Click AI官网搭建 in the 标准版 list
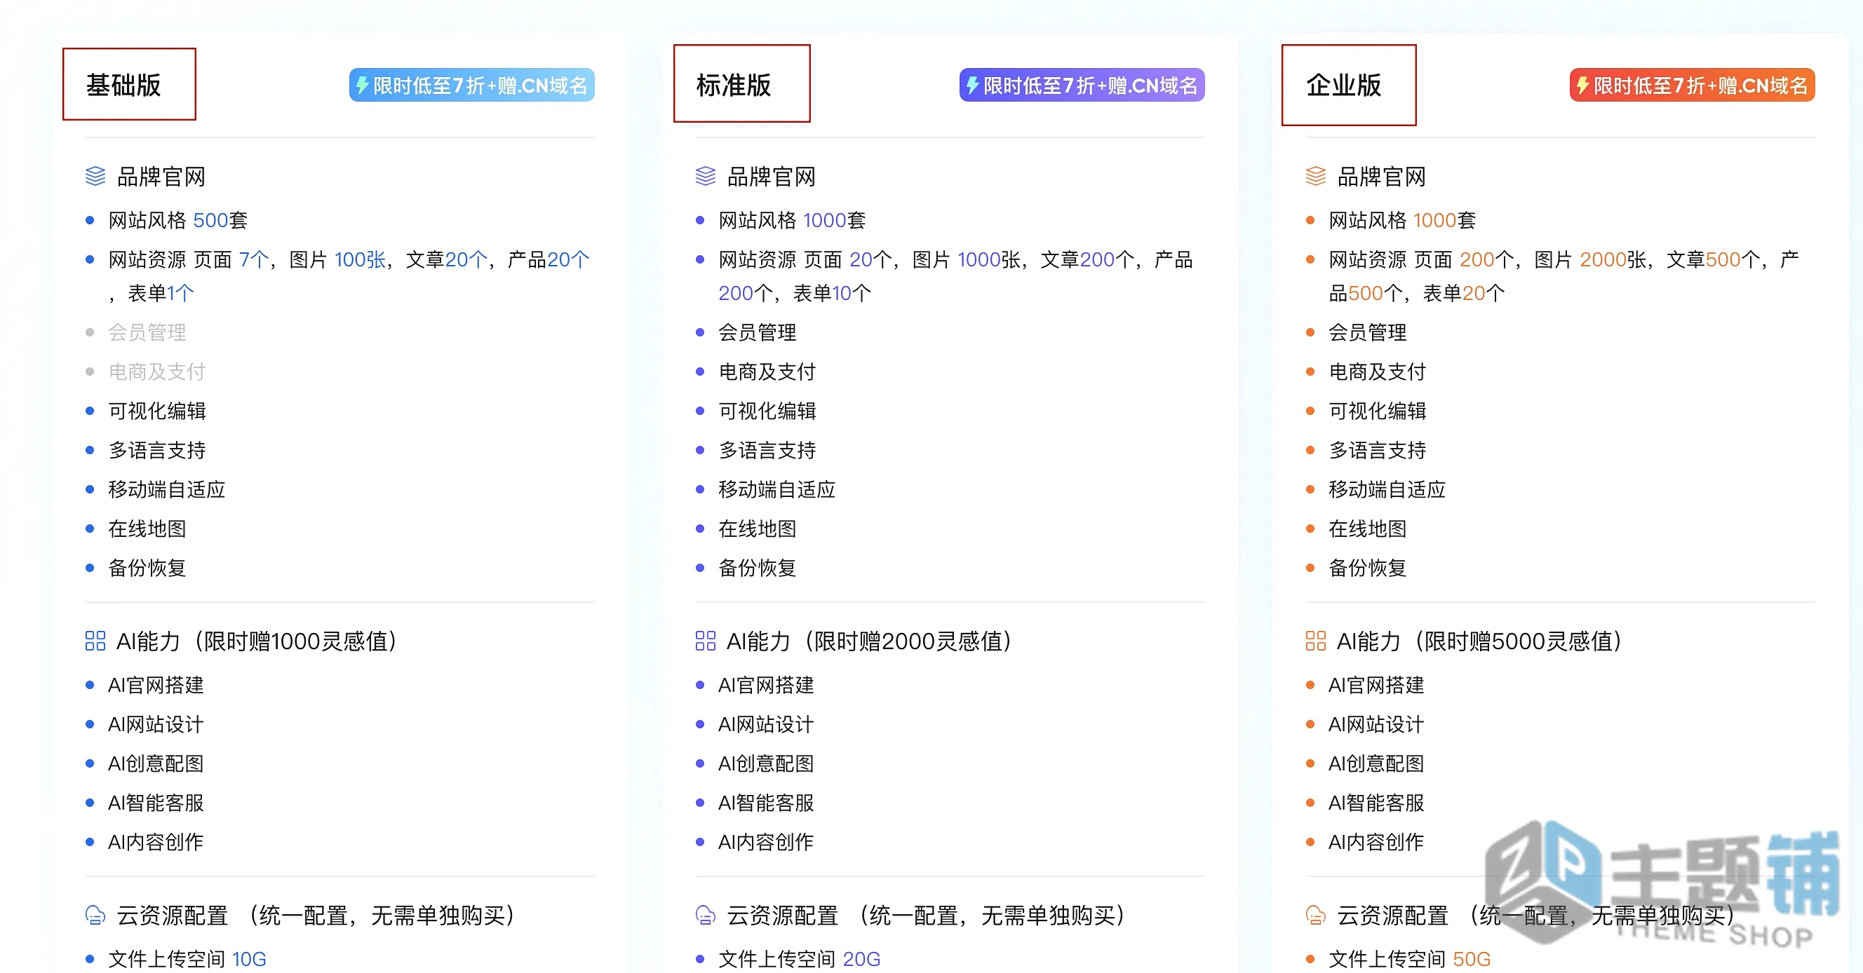1863x973 pixels. (766, 686)
